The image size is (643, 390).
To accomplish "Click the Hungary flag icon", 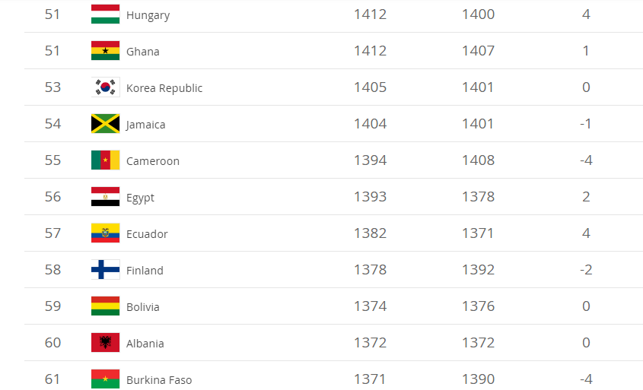I will pyautogui.click(x=105, y=14).
